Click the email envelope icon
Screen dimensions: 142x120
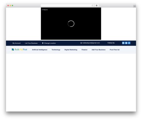point(81,43)
